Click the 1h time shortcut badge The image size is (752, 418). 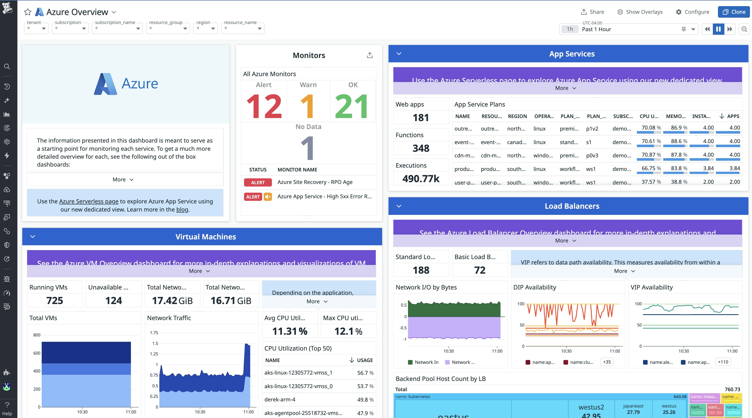pyautogui.click(x=570, y=29)
